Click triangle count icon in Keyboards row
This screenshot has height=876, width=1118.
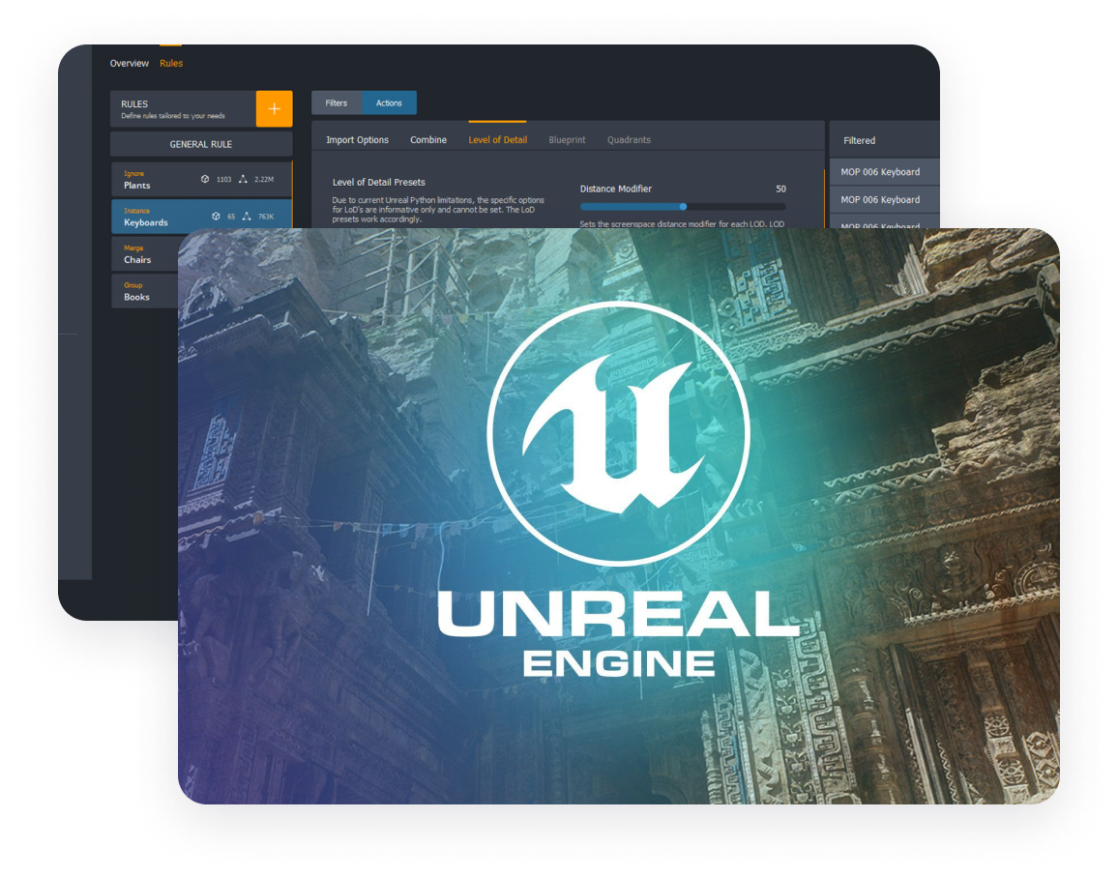247,216
